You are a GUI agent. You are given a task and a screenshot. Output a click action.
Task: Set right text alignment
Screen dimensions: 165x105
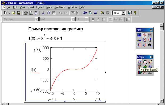coord(121,19)
